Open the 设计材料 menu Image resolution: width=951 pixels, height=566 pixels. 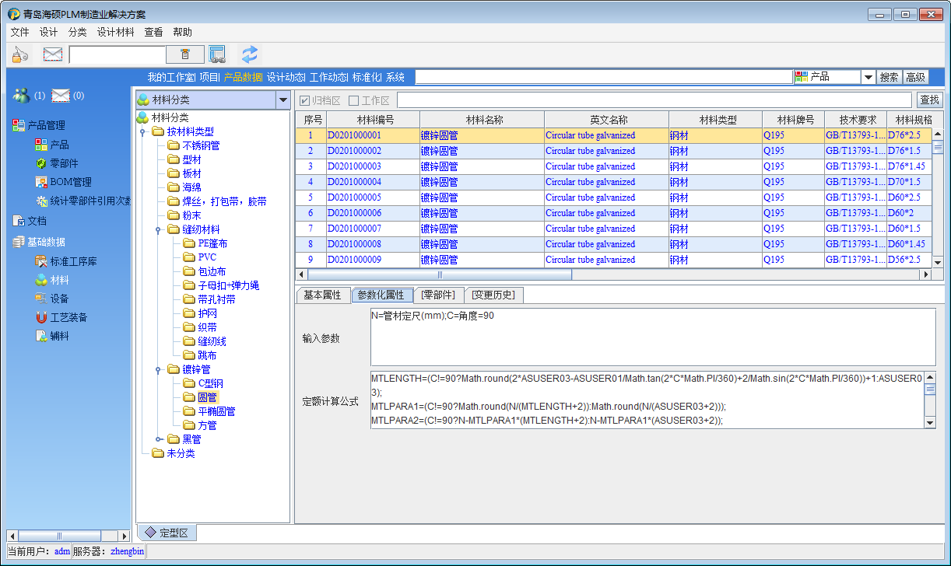tap(115, 32)
